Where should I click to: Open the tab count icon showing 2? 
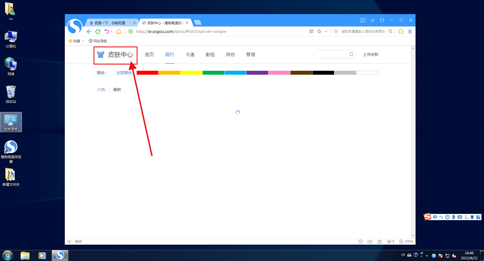pos(363,20)
